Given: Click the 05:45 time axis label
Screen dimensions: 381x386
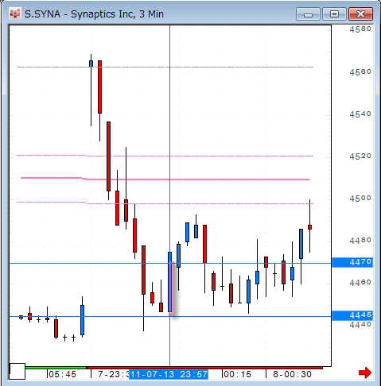Looking at the screenshot, I should pyautogui.click(x=63, y=374).
